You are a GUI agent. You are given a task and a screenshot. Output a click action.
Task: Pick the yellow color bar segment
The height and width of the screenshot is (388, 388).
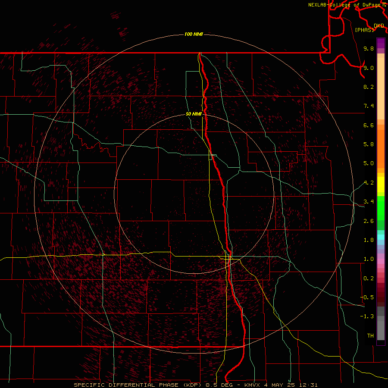click(x=381, y=185)
